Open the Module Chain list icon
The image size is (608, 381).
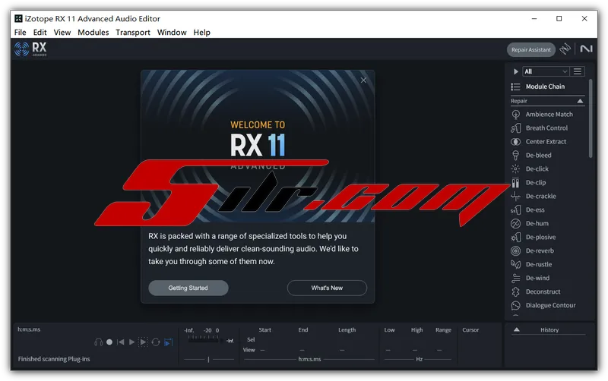pos(516,87)
